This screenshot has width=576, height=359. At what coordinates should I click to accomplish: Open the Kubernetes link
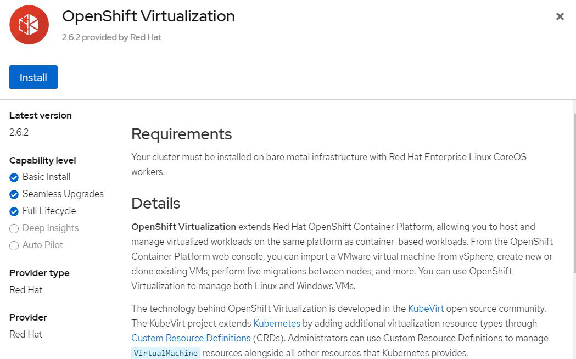click(x=277, y=323)
